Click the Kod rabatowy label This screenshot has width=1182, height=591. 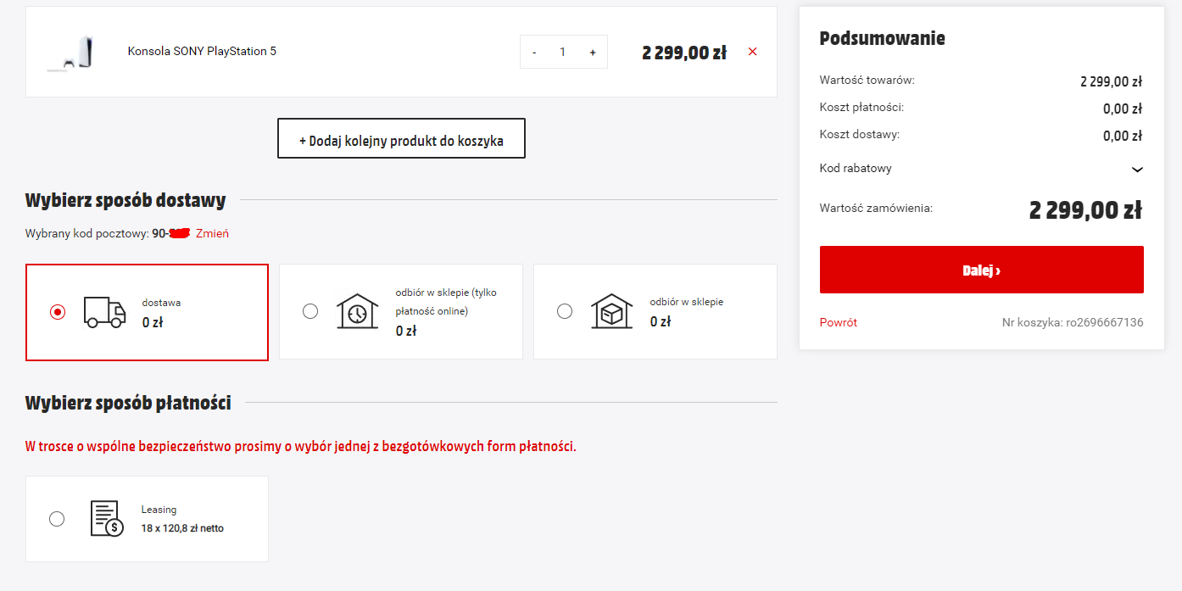pos(856,168)
